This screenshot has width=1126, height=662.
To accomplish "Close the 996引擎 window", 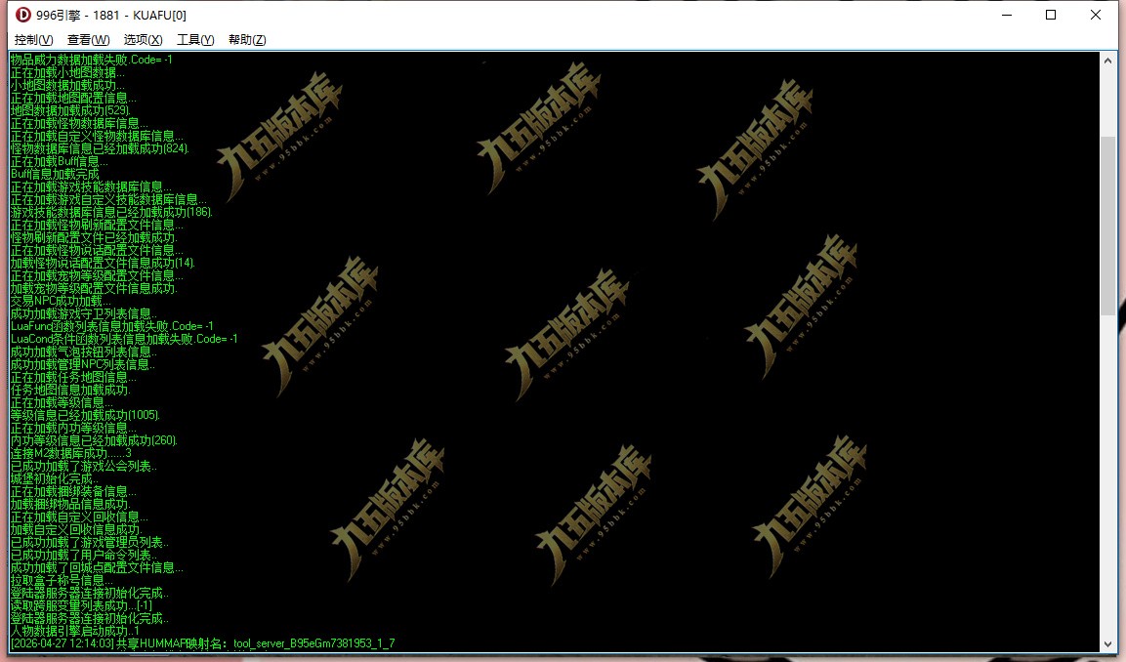I will [x=1096, y=15].
